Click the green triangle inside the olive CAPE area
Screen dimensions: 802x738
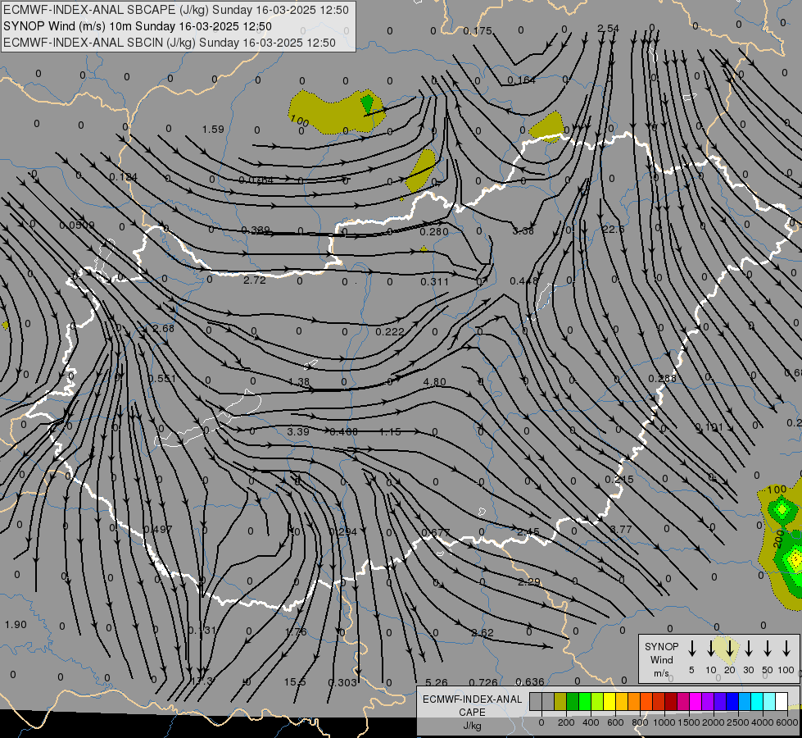[367, 104]
